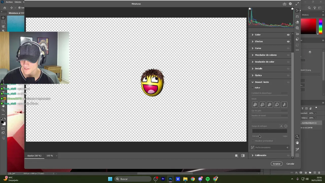This screenshot has height=183, width=325.
Task: Open Camera Raw preferences gear icon
Action: (x=290, y=4)
